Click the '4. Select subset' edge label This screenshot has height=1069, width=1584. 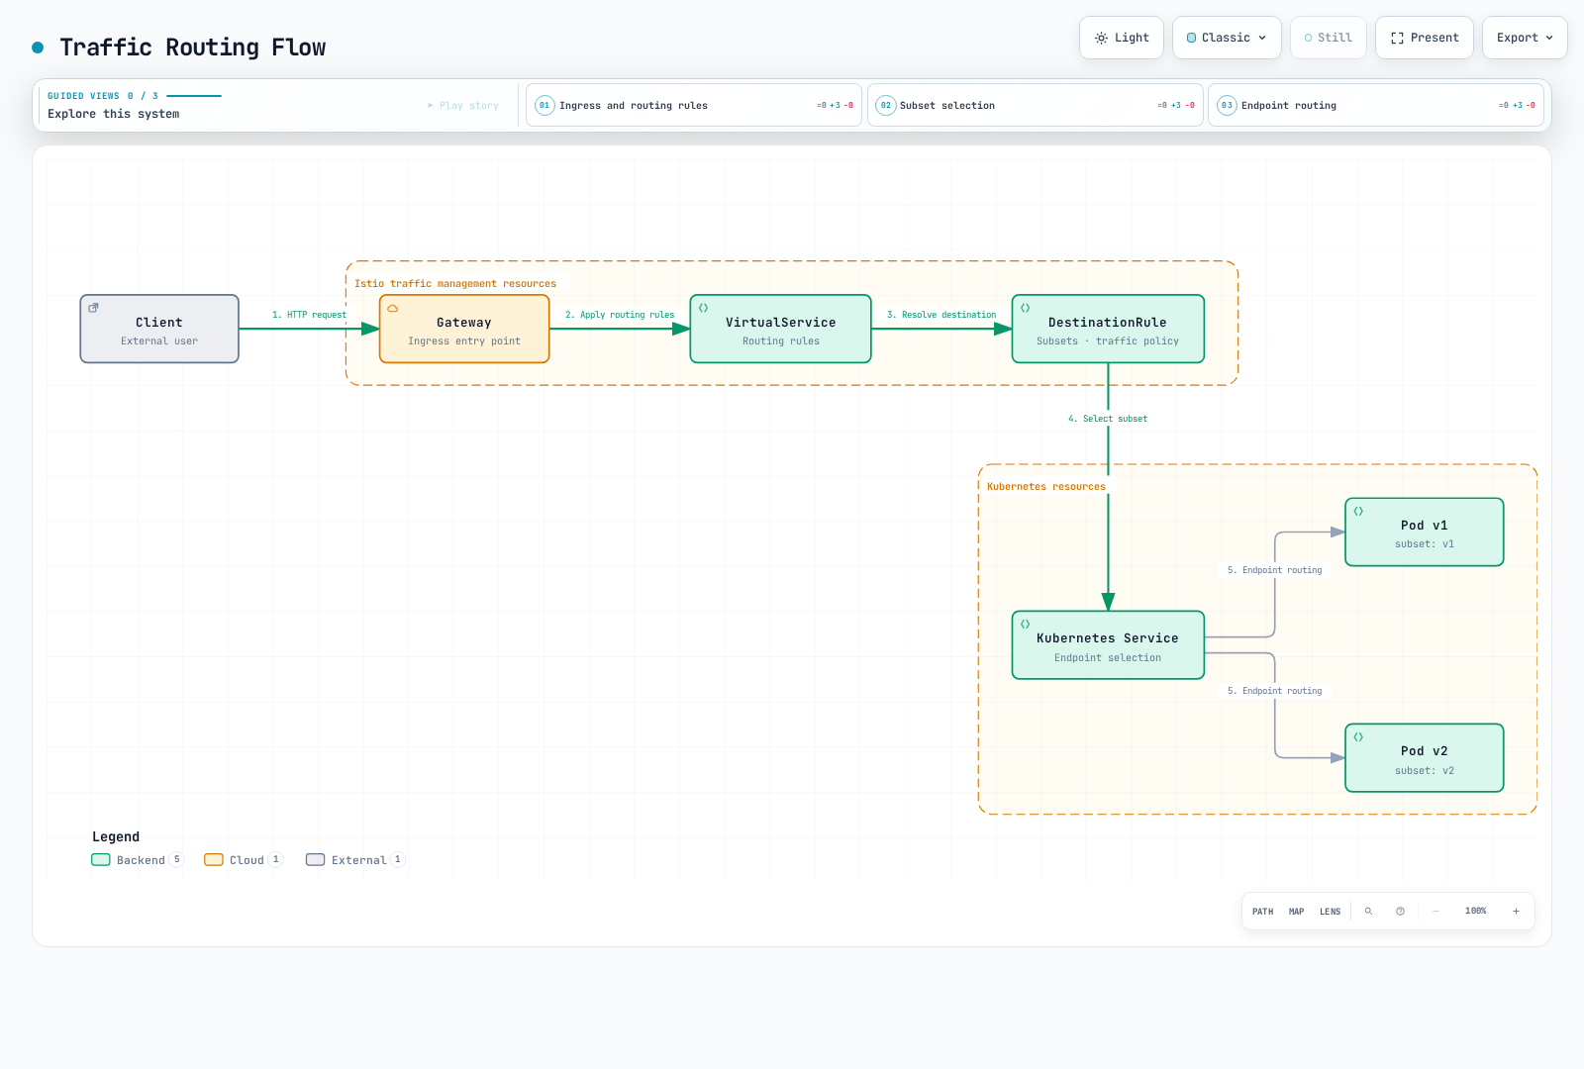pyautogui.click(x=1108, y=419)
